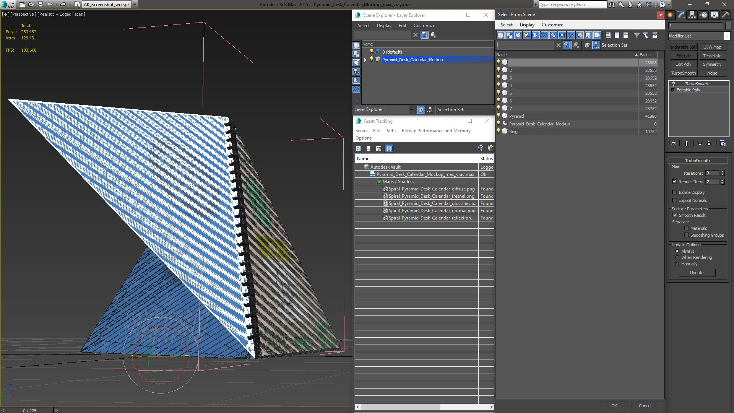734x413 pixels.
Task: Expand the Pyramid_Desk_Calendar_Mockup layer
Action: [365, 60]
